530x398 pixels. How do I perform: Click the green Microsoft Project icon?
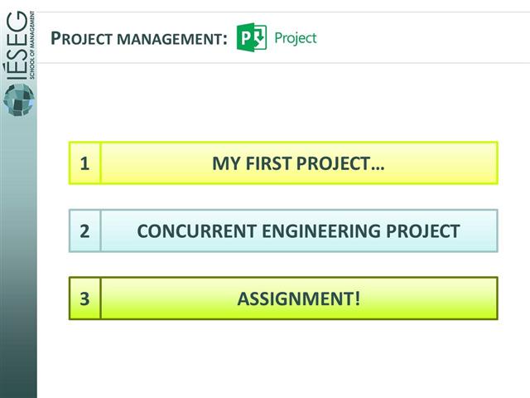pos(252,37)
